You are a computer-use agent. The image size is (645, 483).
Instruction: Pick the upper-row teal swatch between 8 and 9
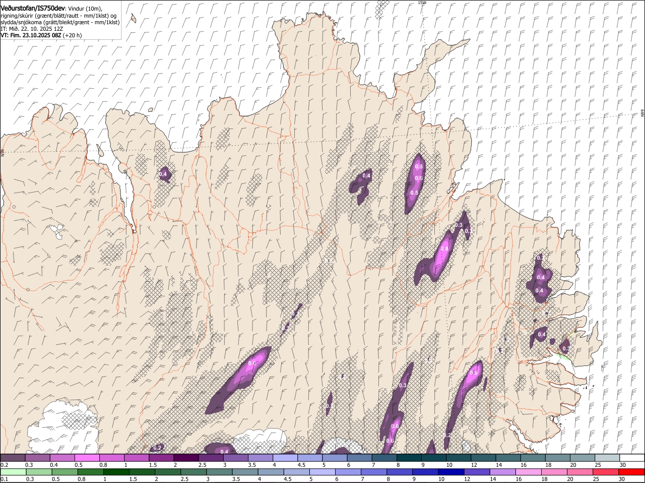click(409, 458)
